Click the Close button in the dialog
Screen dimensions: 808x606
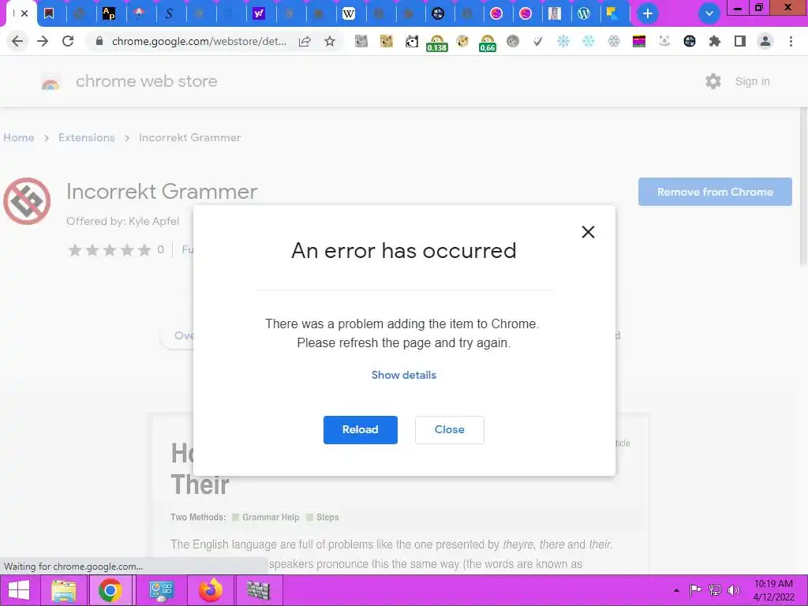click(449, 430)
